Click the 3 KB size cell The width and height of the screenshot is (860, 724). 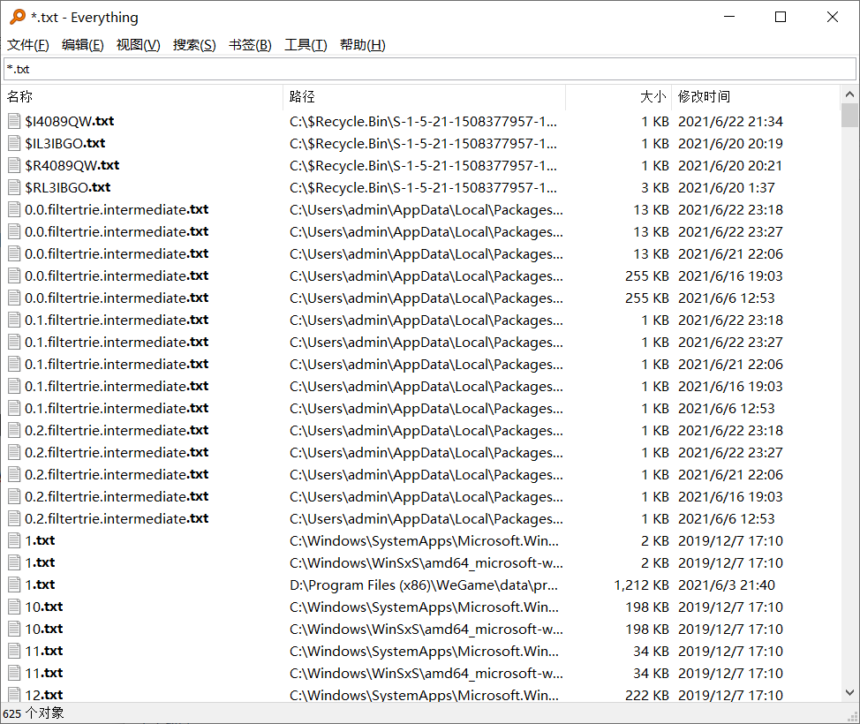[x=655, y=187]
